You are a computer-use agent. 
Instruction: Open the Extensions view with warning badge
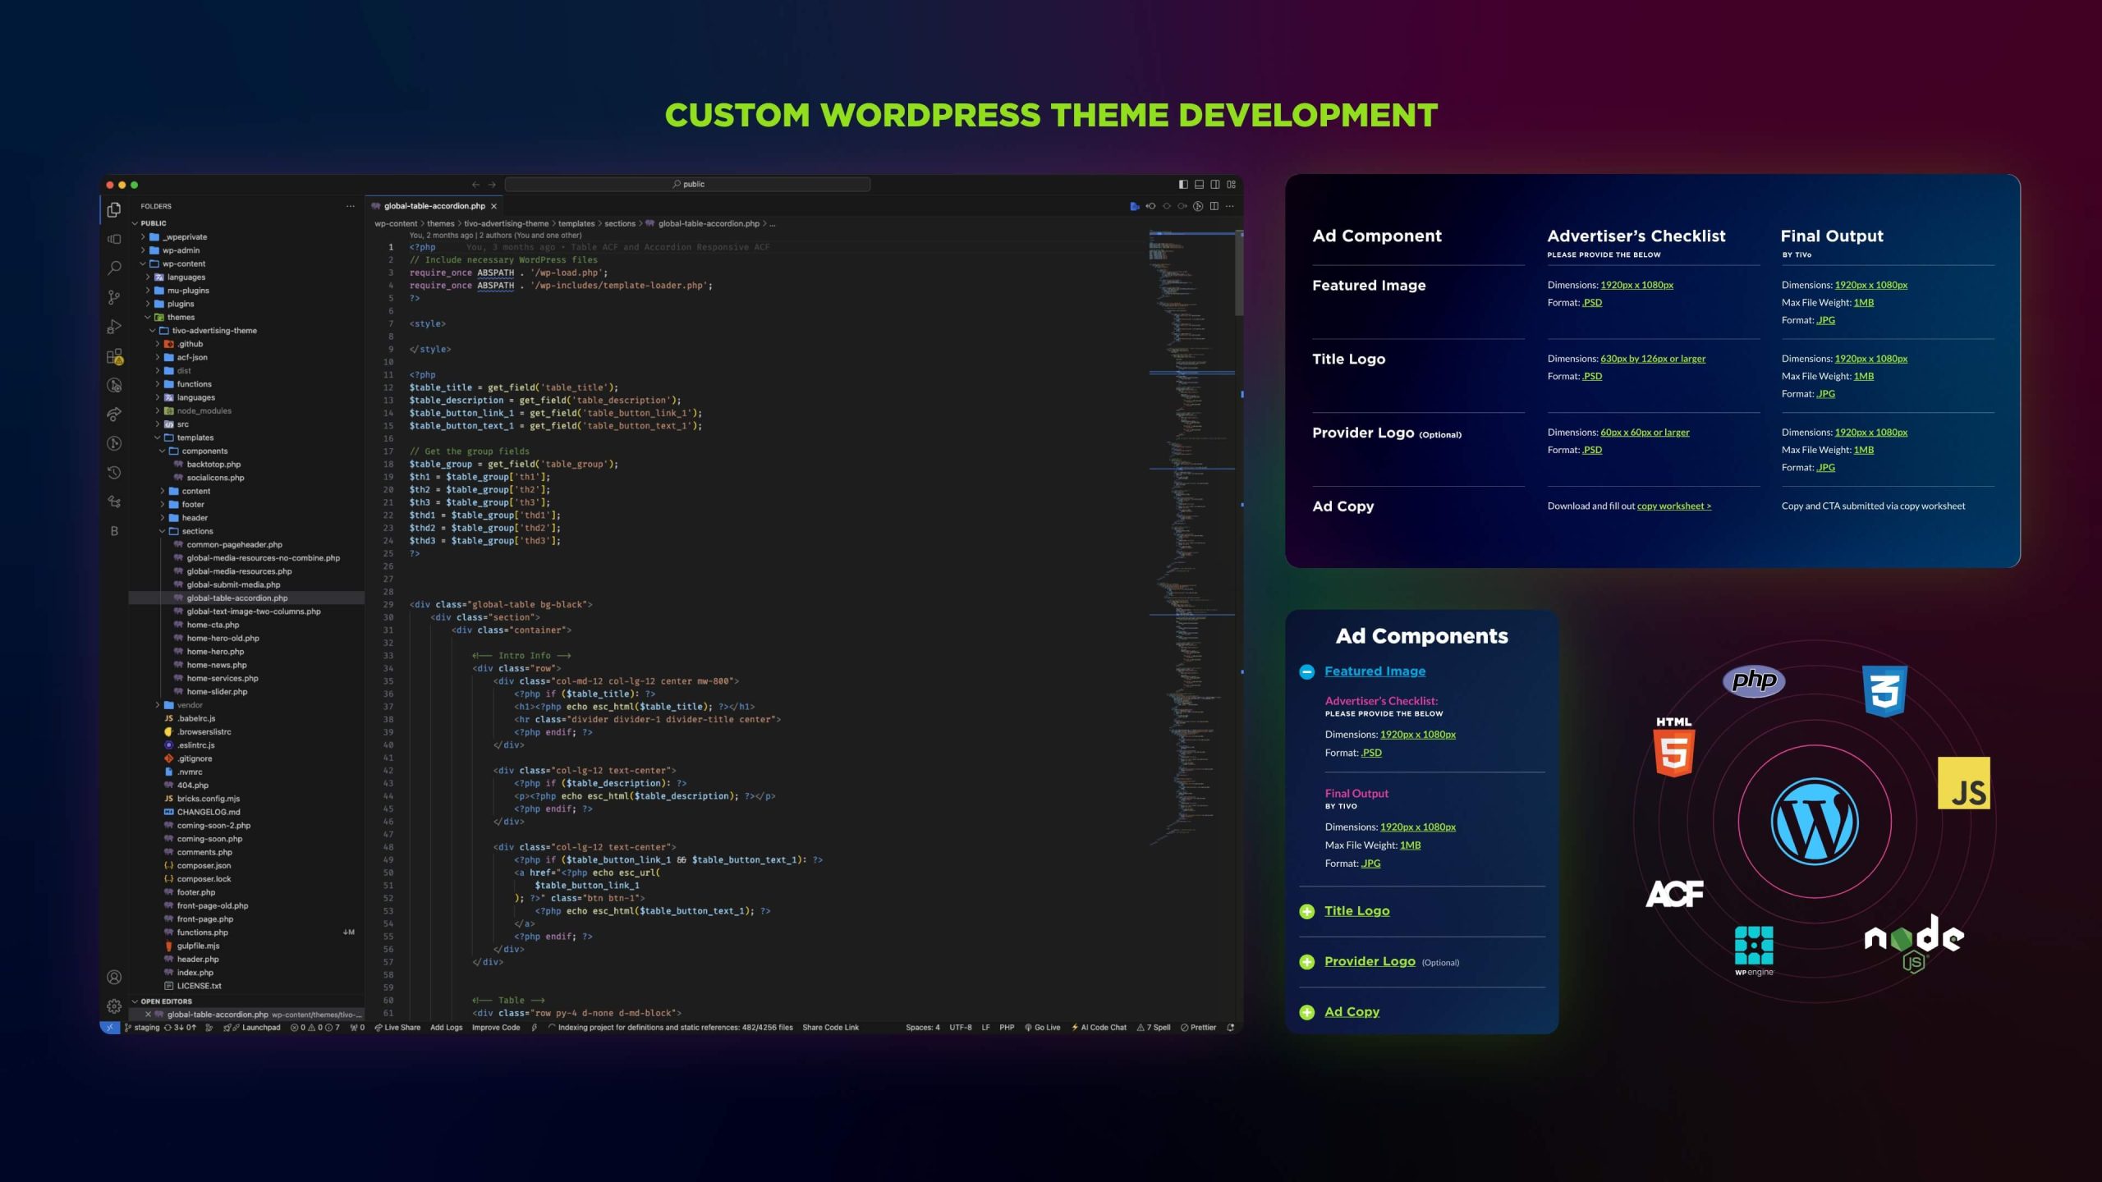(x=114, y=356)
